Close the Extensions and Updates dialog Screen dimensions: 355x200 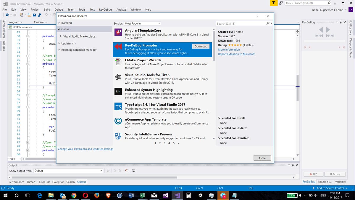[262, 158]
